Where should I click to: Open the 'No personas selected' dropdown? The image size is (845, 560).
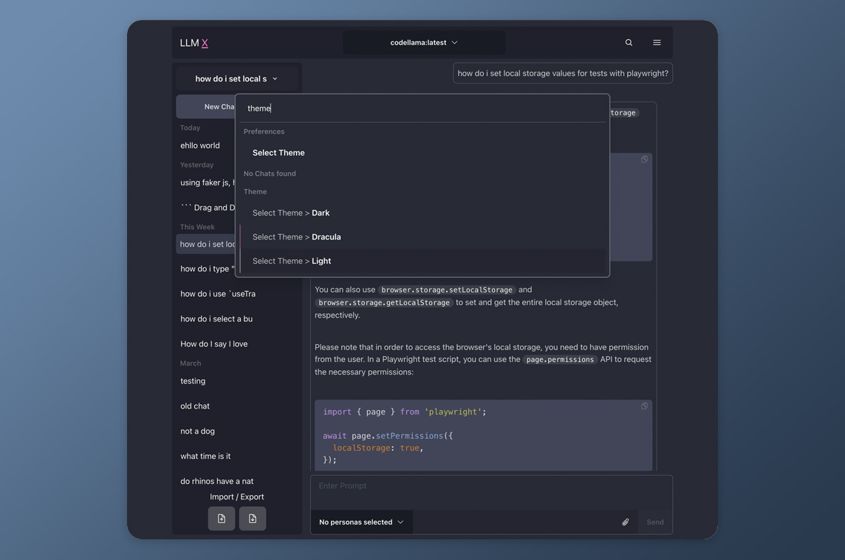tap(362, 522)
